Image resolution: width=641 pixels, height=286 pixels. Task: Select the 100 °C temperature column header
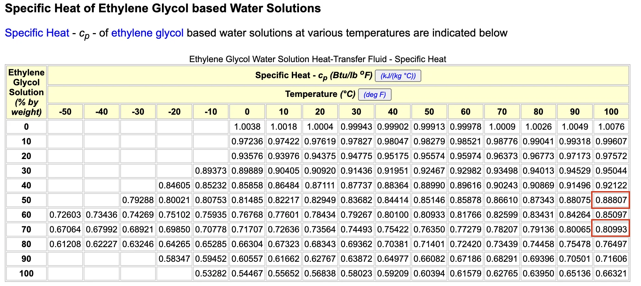point(611,112)
